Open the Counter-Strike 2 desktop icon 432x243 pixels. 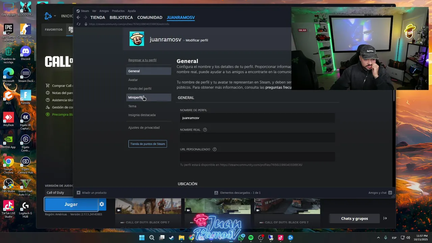[x=26, y=33]
